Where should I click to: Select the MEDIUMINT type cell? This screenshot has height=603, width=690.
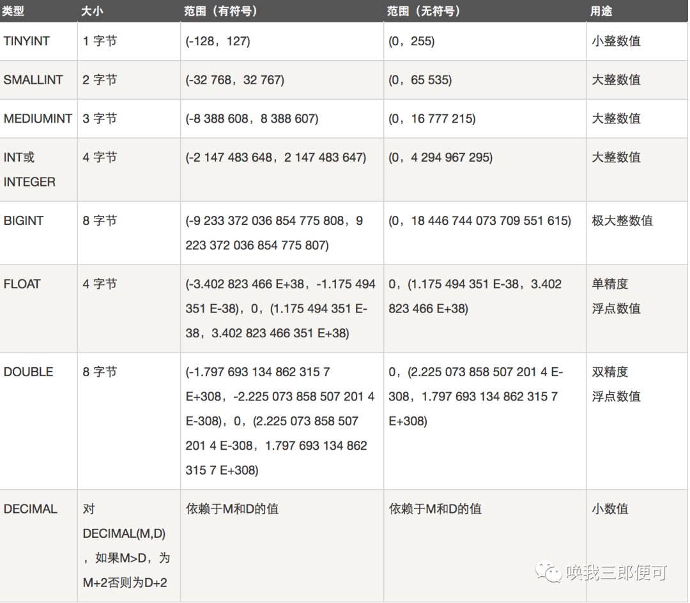pyautogui.click(x=38, y=118)
